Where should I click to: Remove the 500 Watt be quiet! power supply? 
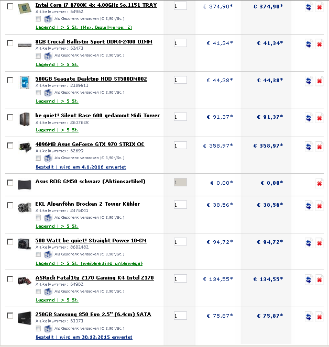(x=319, y=243)
